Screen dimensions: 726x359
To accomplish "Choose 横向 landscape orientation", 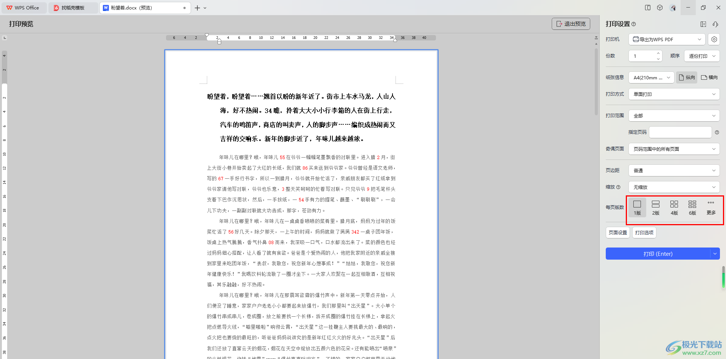I will (x=709, y=77).
